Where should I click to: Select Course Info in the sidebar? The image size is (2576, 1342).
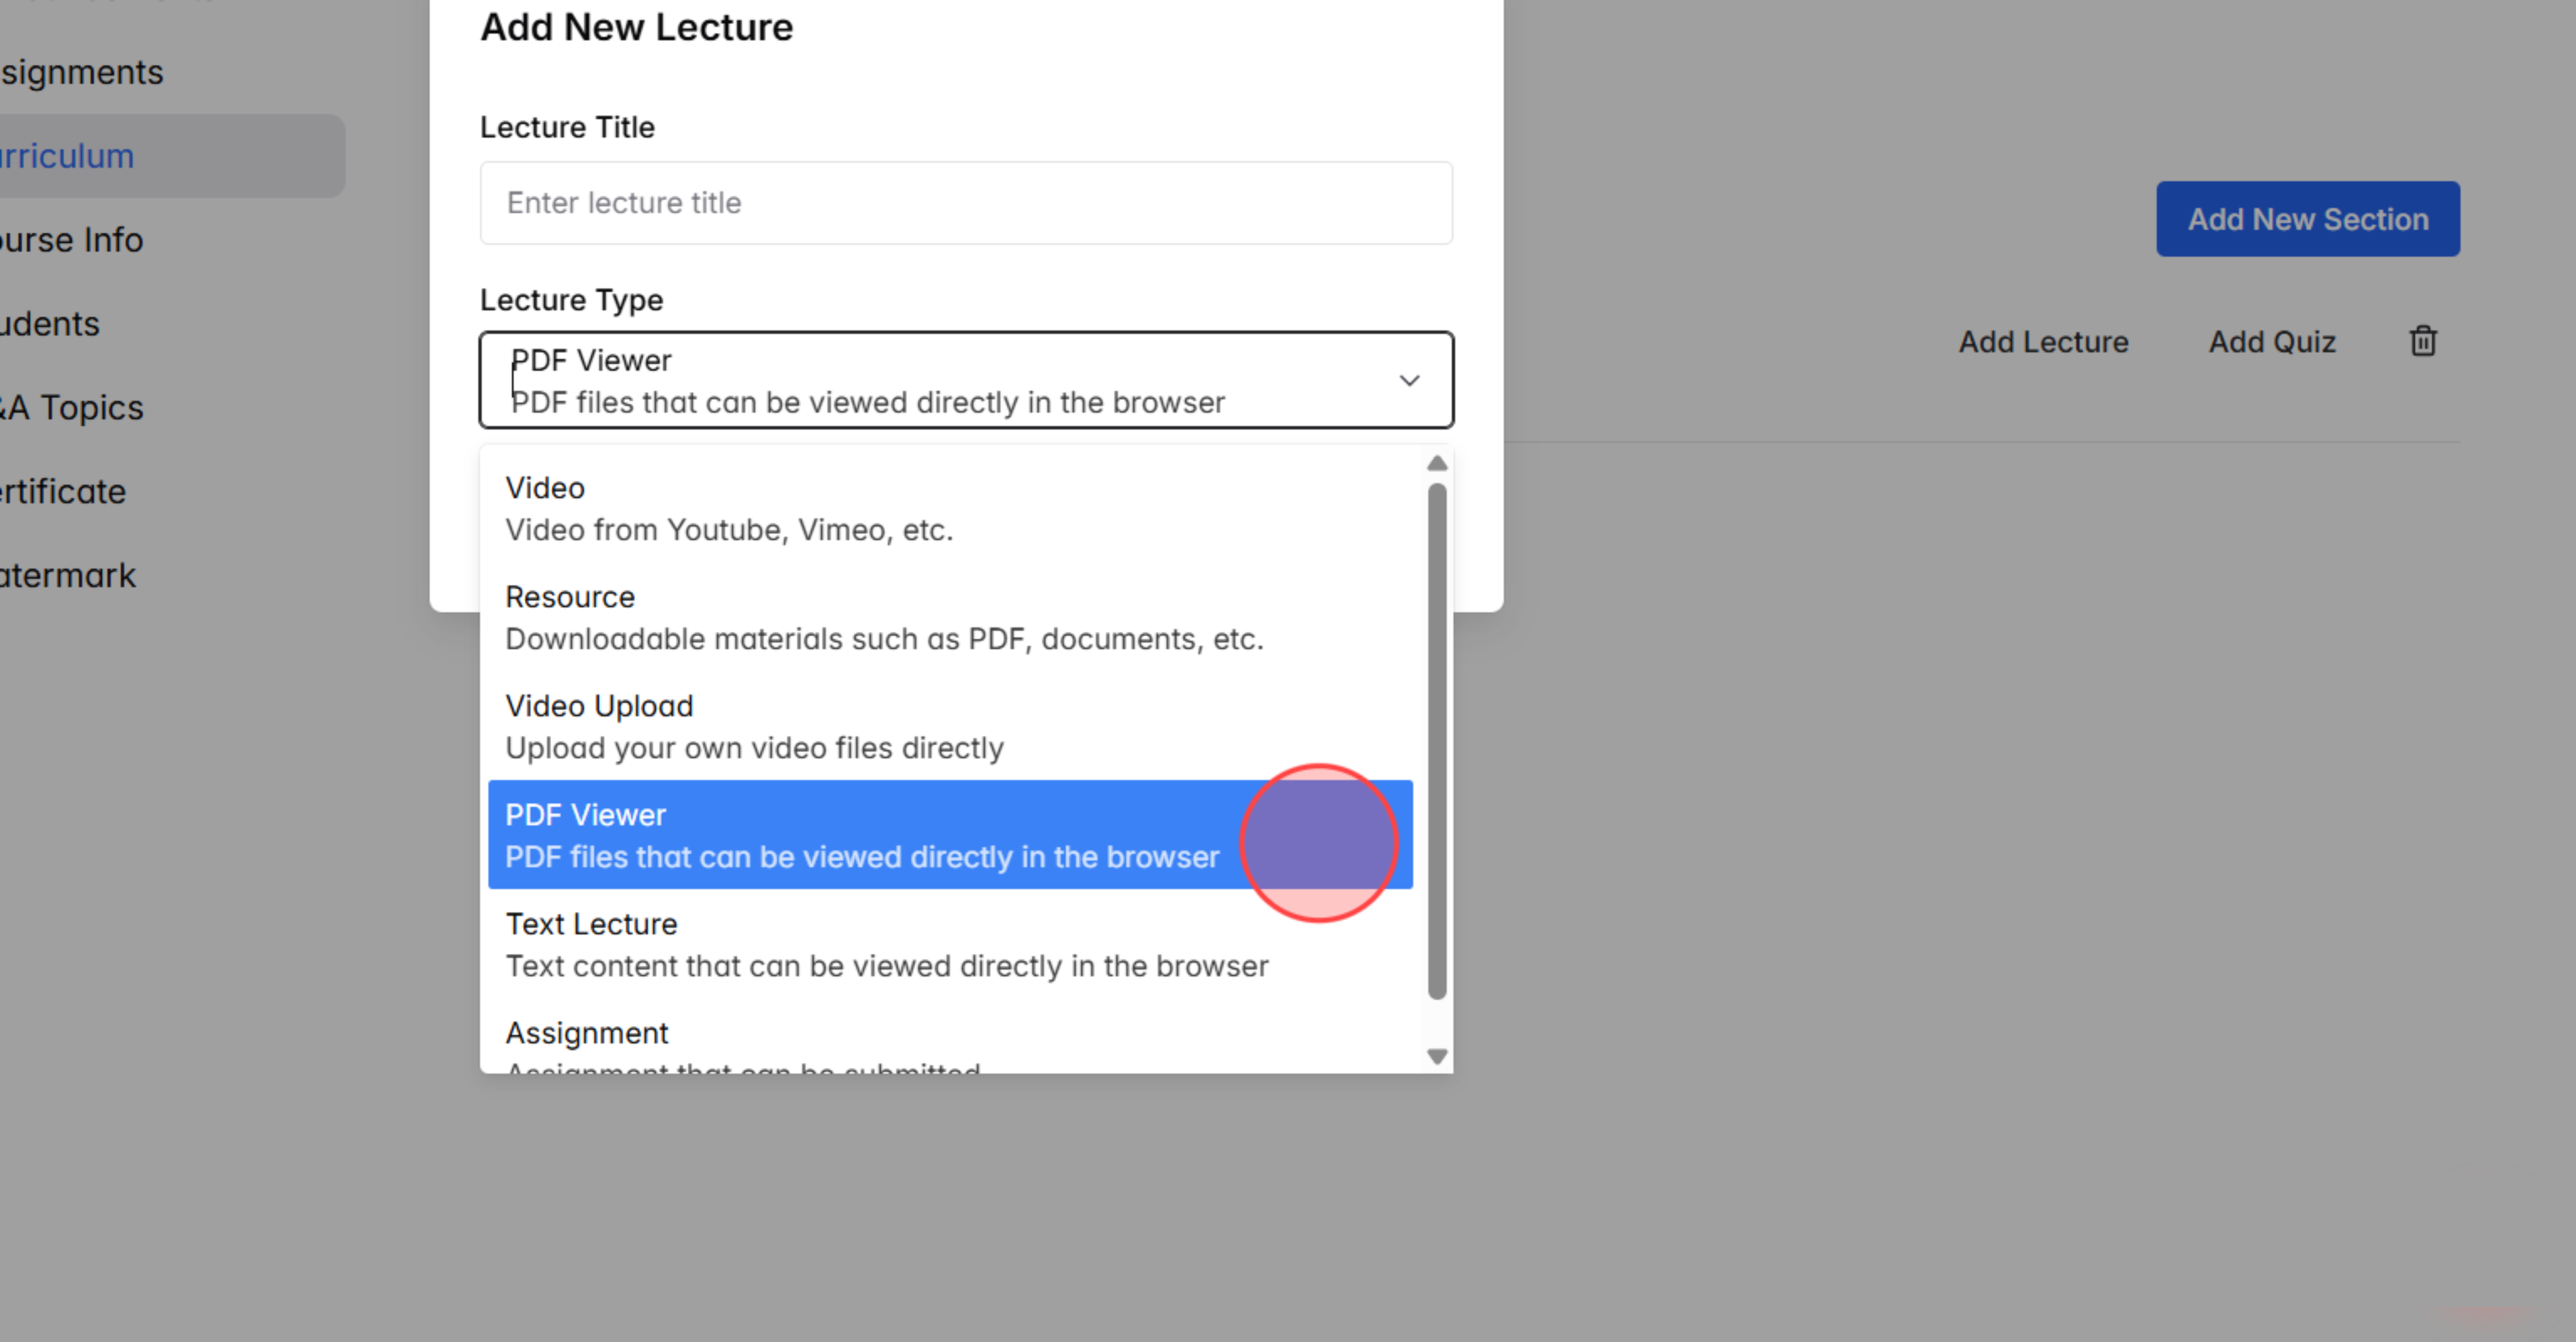70,240
